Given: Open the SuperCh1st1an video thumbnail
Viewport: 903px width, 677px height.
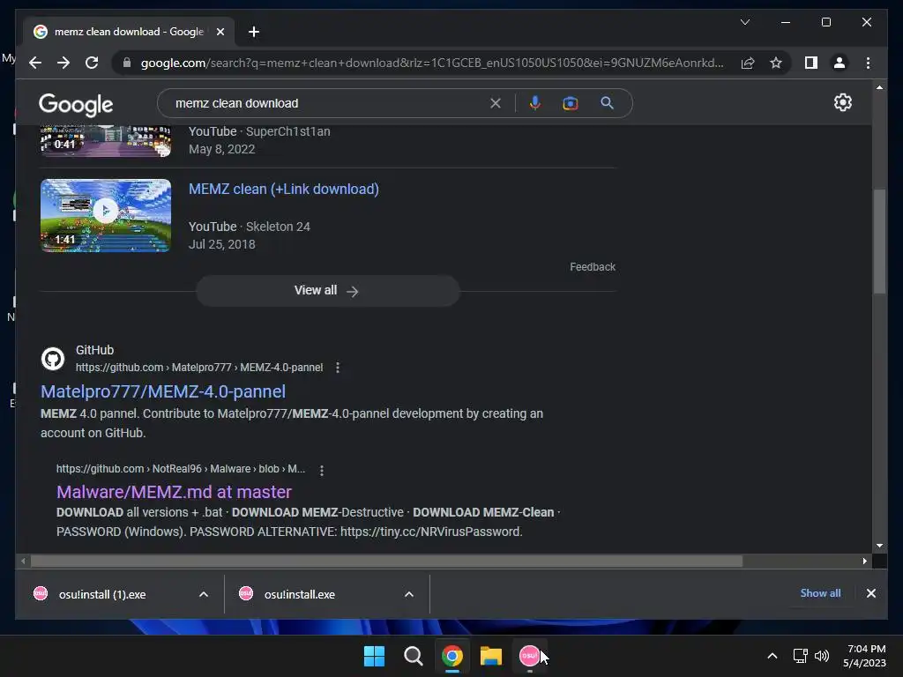Looking at the screenshot, I should pyautogui.click(x=106, y=140).
